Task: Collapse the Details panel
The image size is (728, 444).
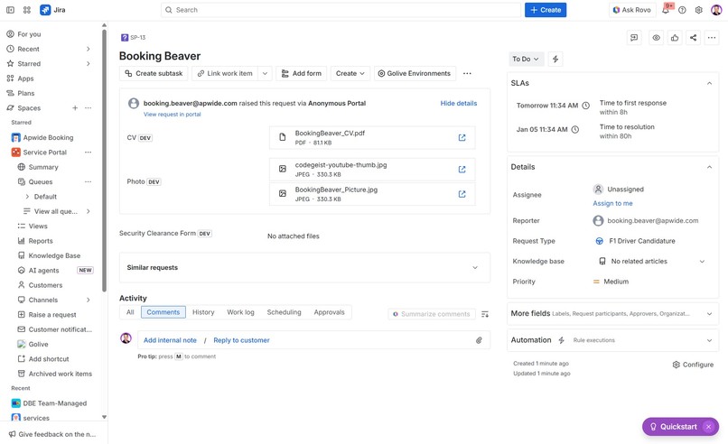Action: (709, 167)
